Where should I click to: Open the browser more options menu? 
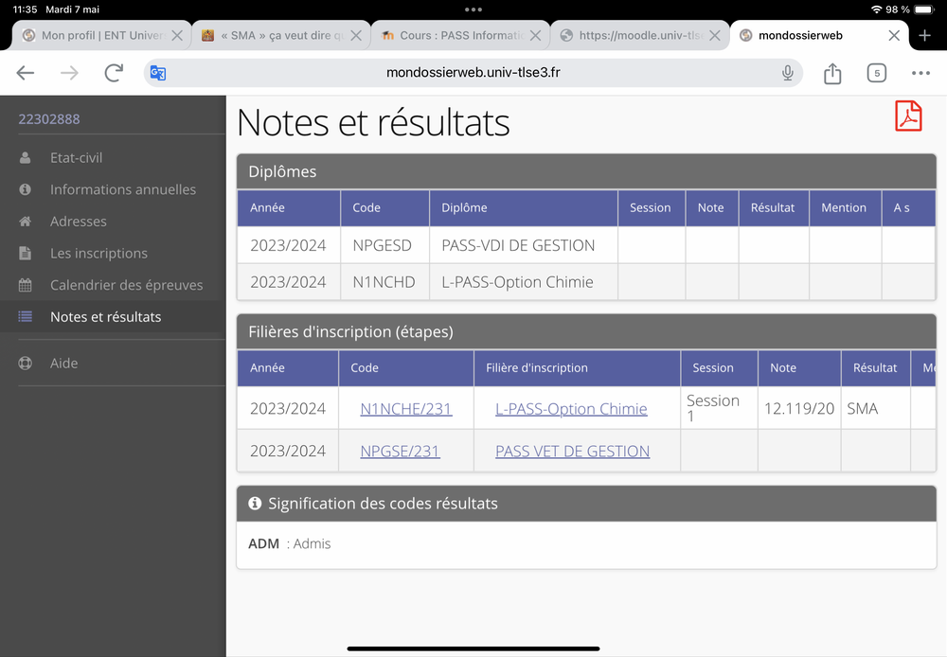point(920,73)
